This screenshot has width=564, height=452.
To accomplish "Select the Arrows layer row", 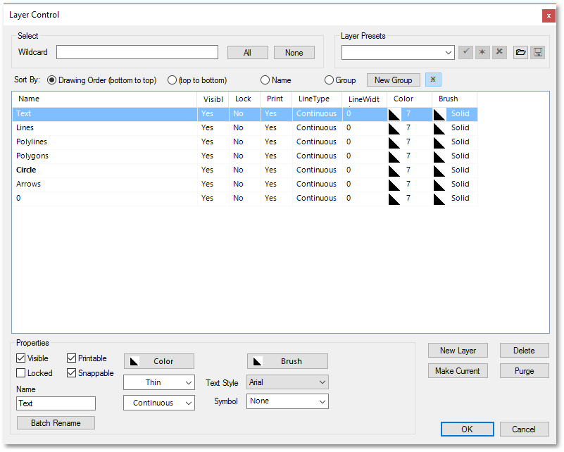I will tap(245, 184).
